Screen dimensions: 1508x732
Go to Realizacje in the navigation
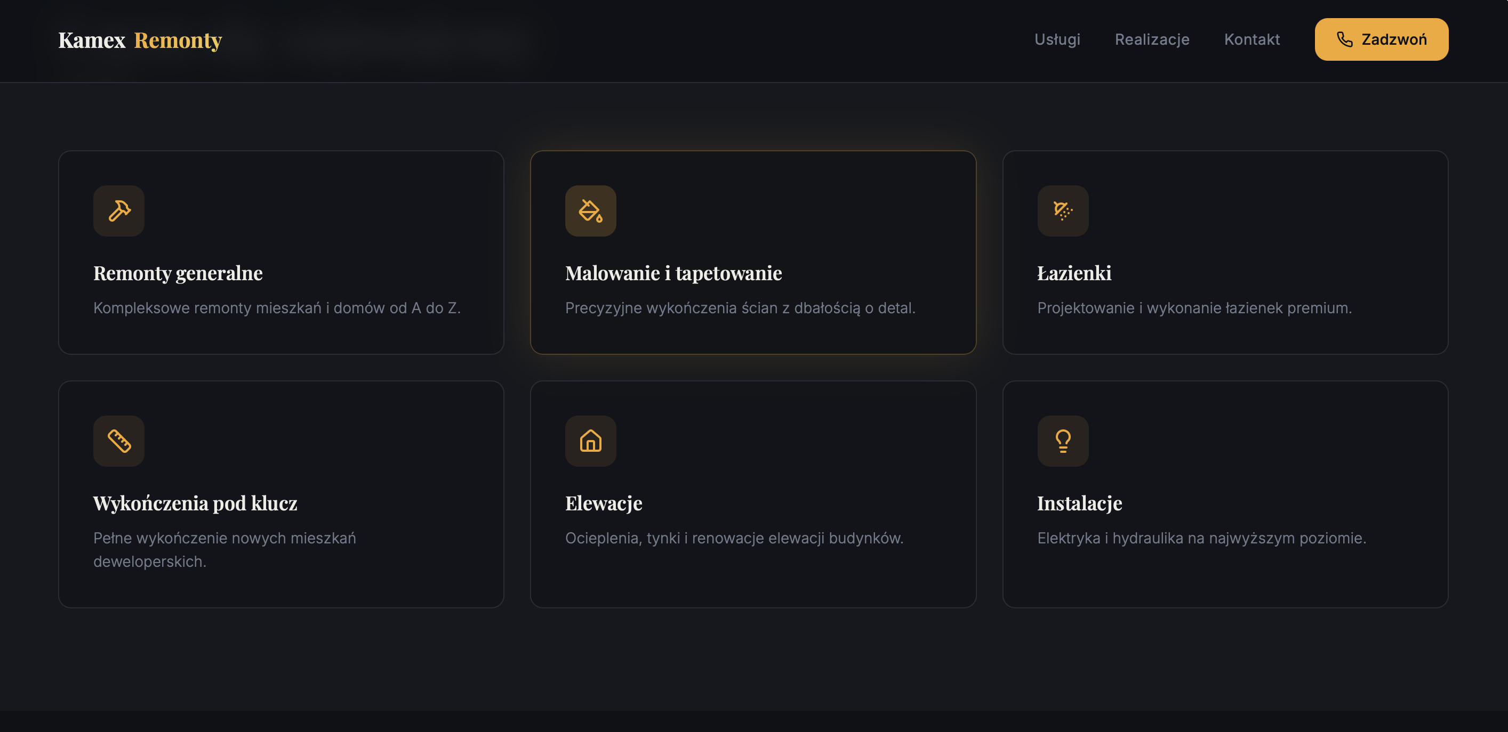(1151, 39)
